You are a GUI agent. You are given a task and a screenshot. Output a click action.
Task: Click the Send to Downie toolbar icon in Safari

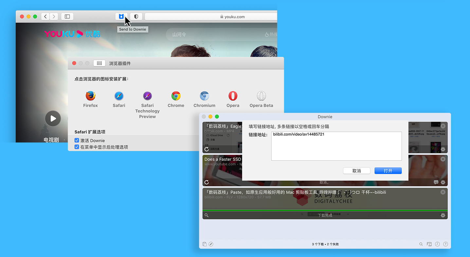tap(121, 16)
